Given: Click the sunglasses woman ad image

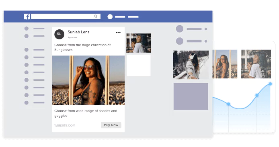Looking at the screenshot, I should [x=88, y=80].
